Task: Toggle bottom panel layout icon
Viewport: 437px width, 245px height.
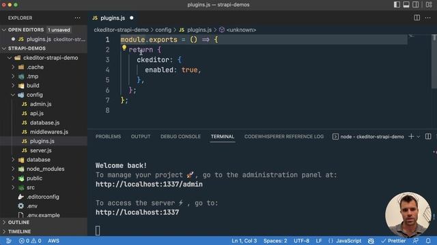Action: click(x=406, y=5)
